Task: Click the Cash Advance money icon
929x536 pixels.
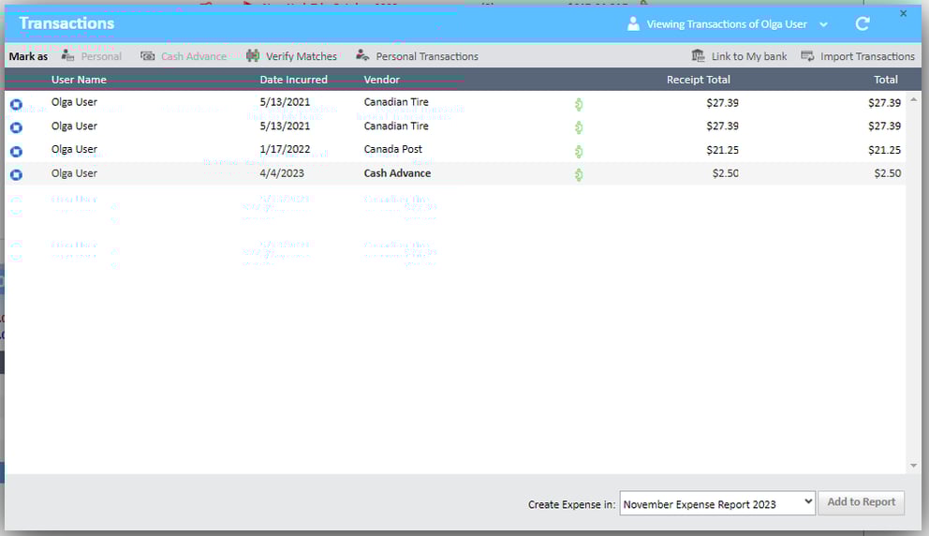Action: (x=148, y=55)
